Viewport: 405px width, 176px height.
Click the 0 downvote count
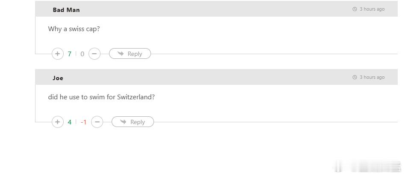click(82, 54)
